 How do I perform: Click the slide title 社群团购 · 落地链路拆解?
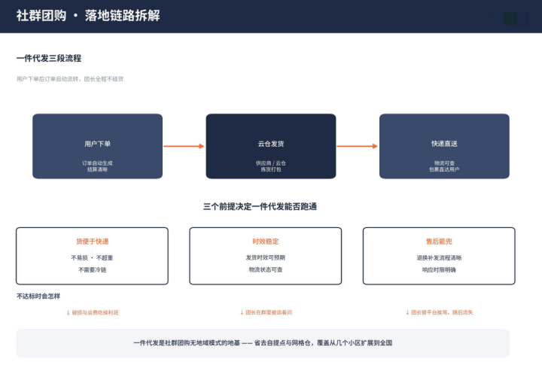click(88, 16)
